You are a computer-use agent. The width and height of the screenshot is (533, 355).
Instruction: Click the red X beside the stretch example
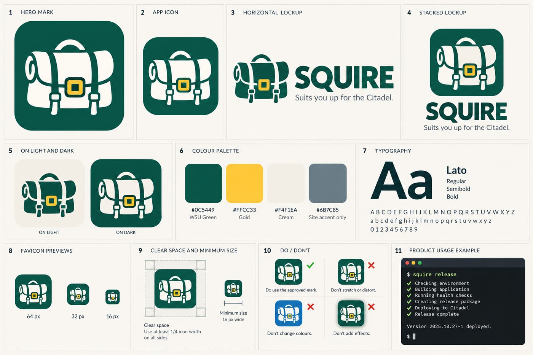[x=371, y=265]
